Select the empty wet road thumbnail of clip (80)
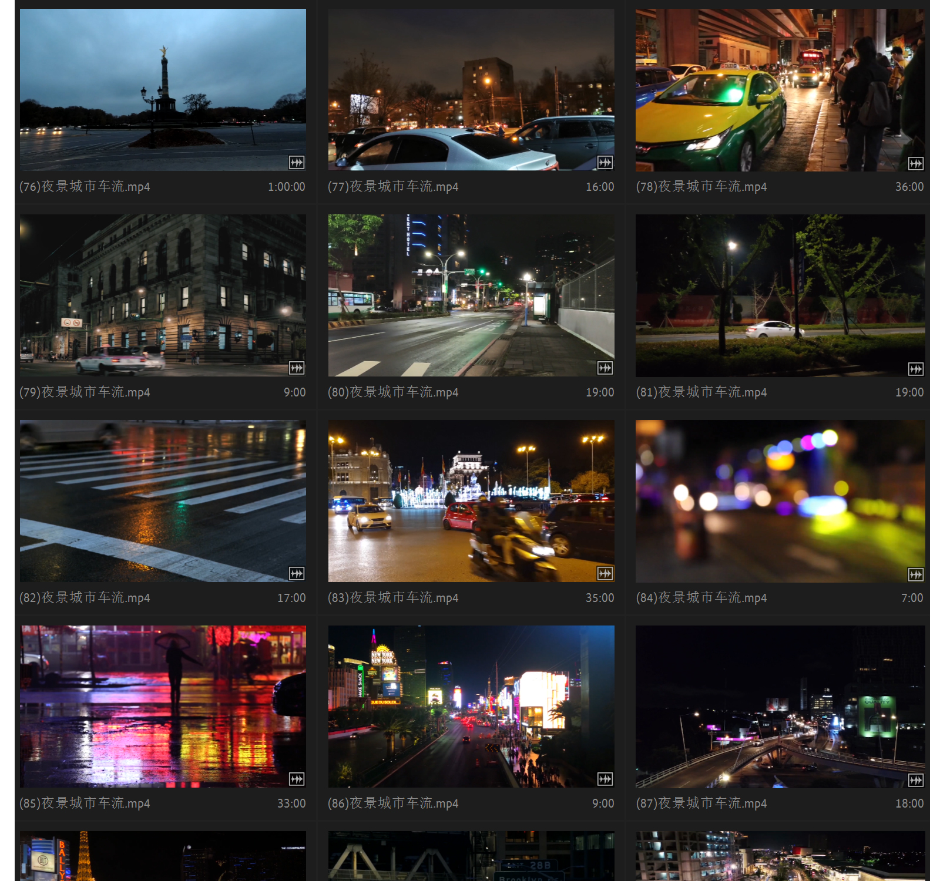The image size is (940, 881). click(471, 295)
